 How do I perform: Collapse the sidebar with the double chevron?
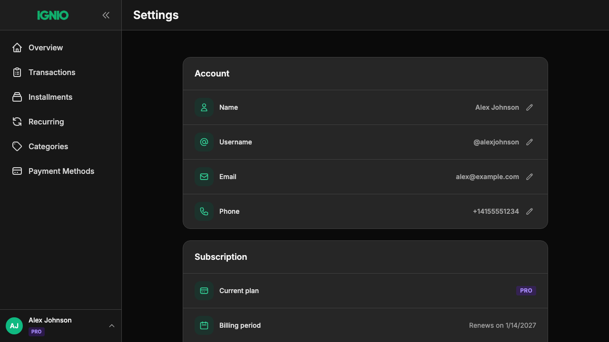106,15
